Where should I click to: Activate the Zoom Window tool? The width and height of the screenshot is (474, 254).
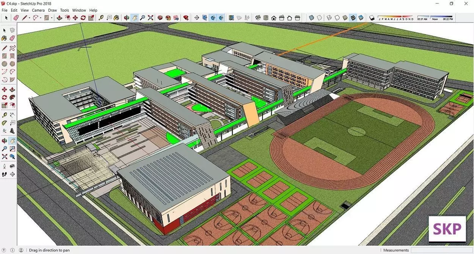12,149
